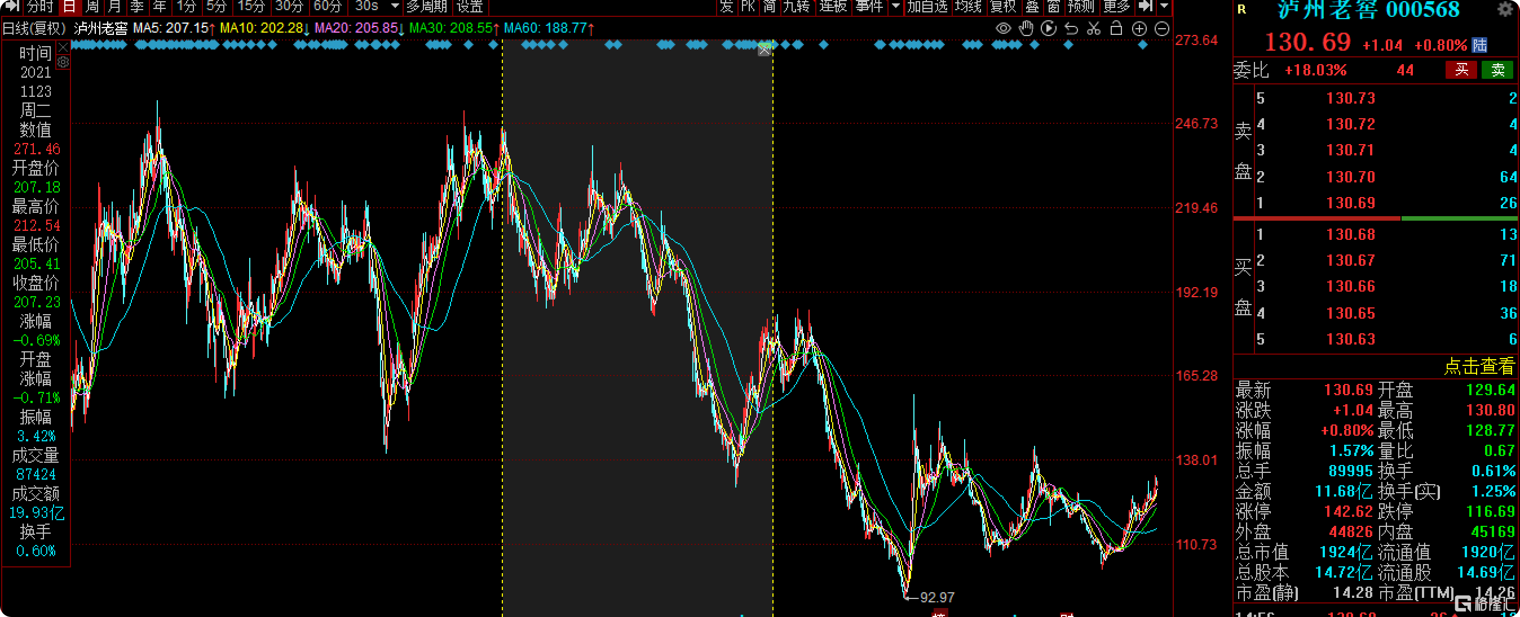Click 加自选 to add to watchlist

coord(927,7)
